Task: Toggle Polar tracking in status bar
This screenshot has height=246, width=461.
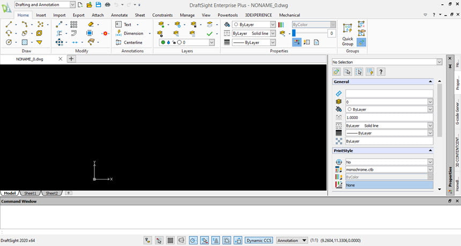Action: coord(193,241)
